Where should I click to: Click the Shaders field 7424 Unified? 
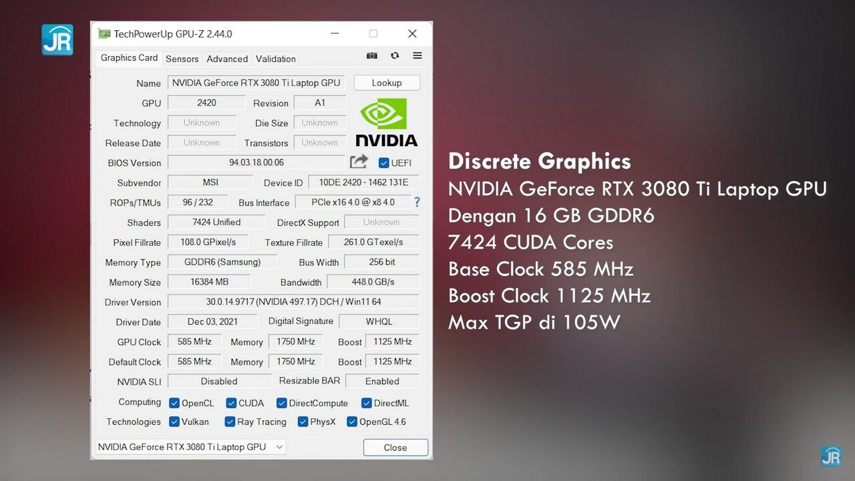[x=216, y=222]
